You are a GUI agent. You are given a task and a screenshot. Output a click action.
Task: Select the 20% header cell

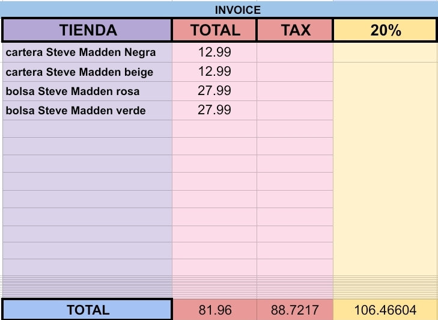pyautogui.click(x=385, y=30)
